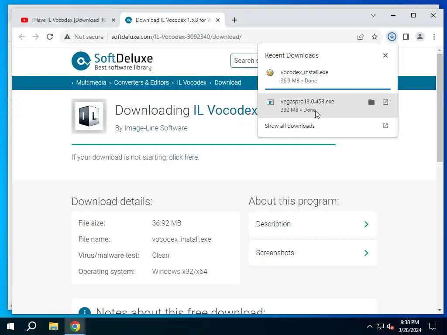Open File Explorer from the taskbar
The height and width of the screenshot is (335, 447).
[53, 326]
